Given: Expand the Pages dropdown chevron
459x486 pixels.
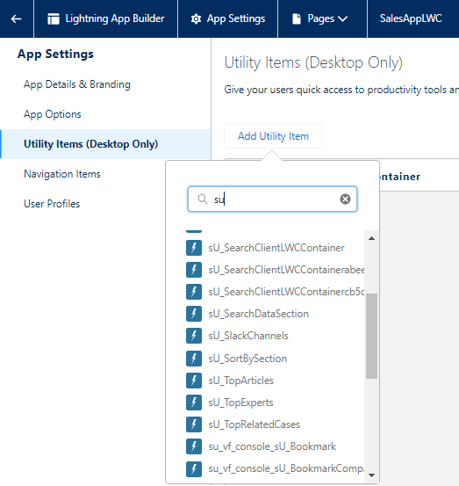Looking at the screenshot, I should 342,19.
